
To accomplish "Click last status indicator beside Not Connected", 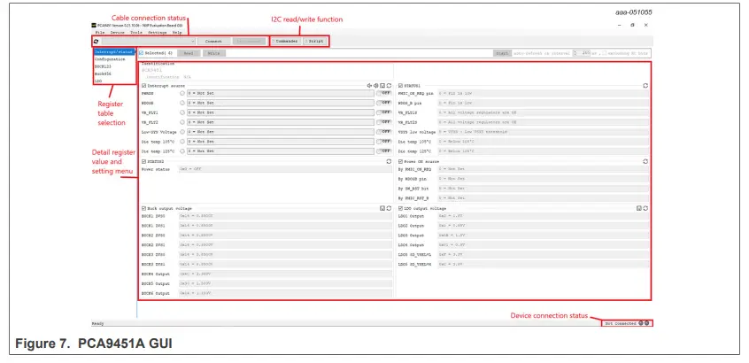I will [x=647, y=323].
